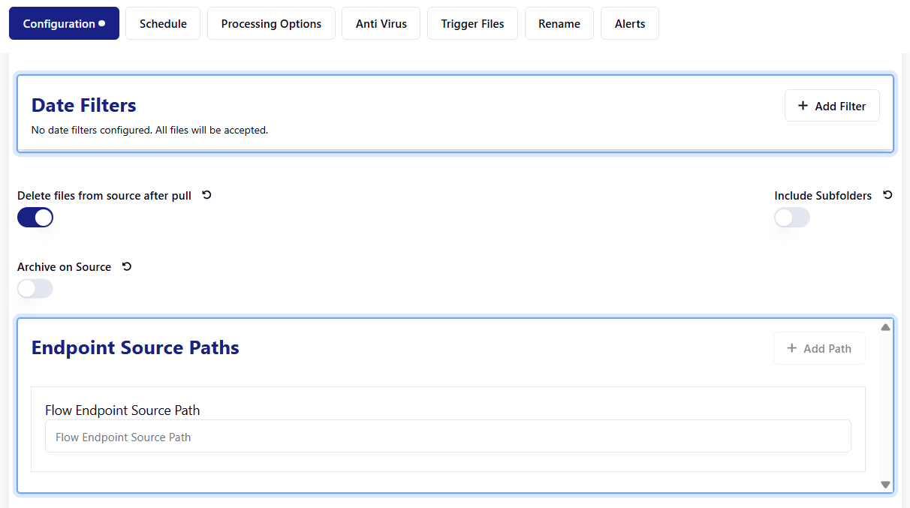Switch to the Schedule tab
Viewport: 910px width, 508px height.
coord(163,24)
